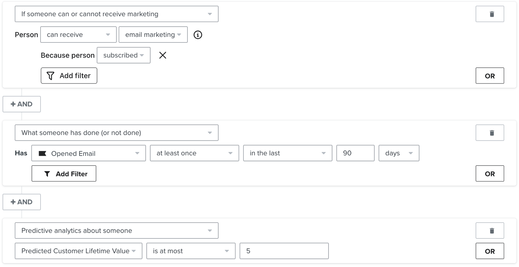Delete the Predictive analytics condition via trash icon
Viewport: 519px width, 267px height.
pyautogui.click(x=489, y=231)
